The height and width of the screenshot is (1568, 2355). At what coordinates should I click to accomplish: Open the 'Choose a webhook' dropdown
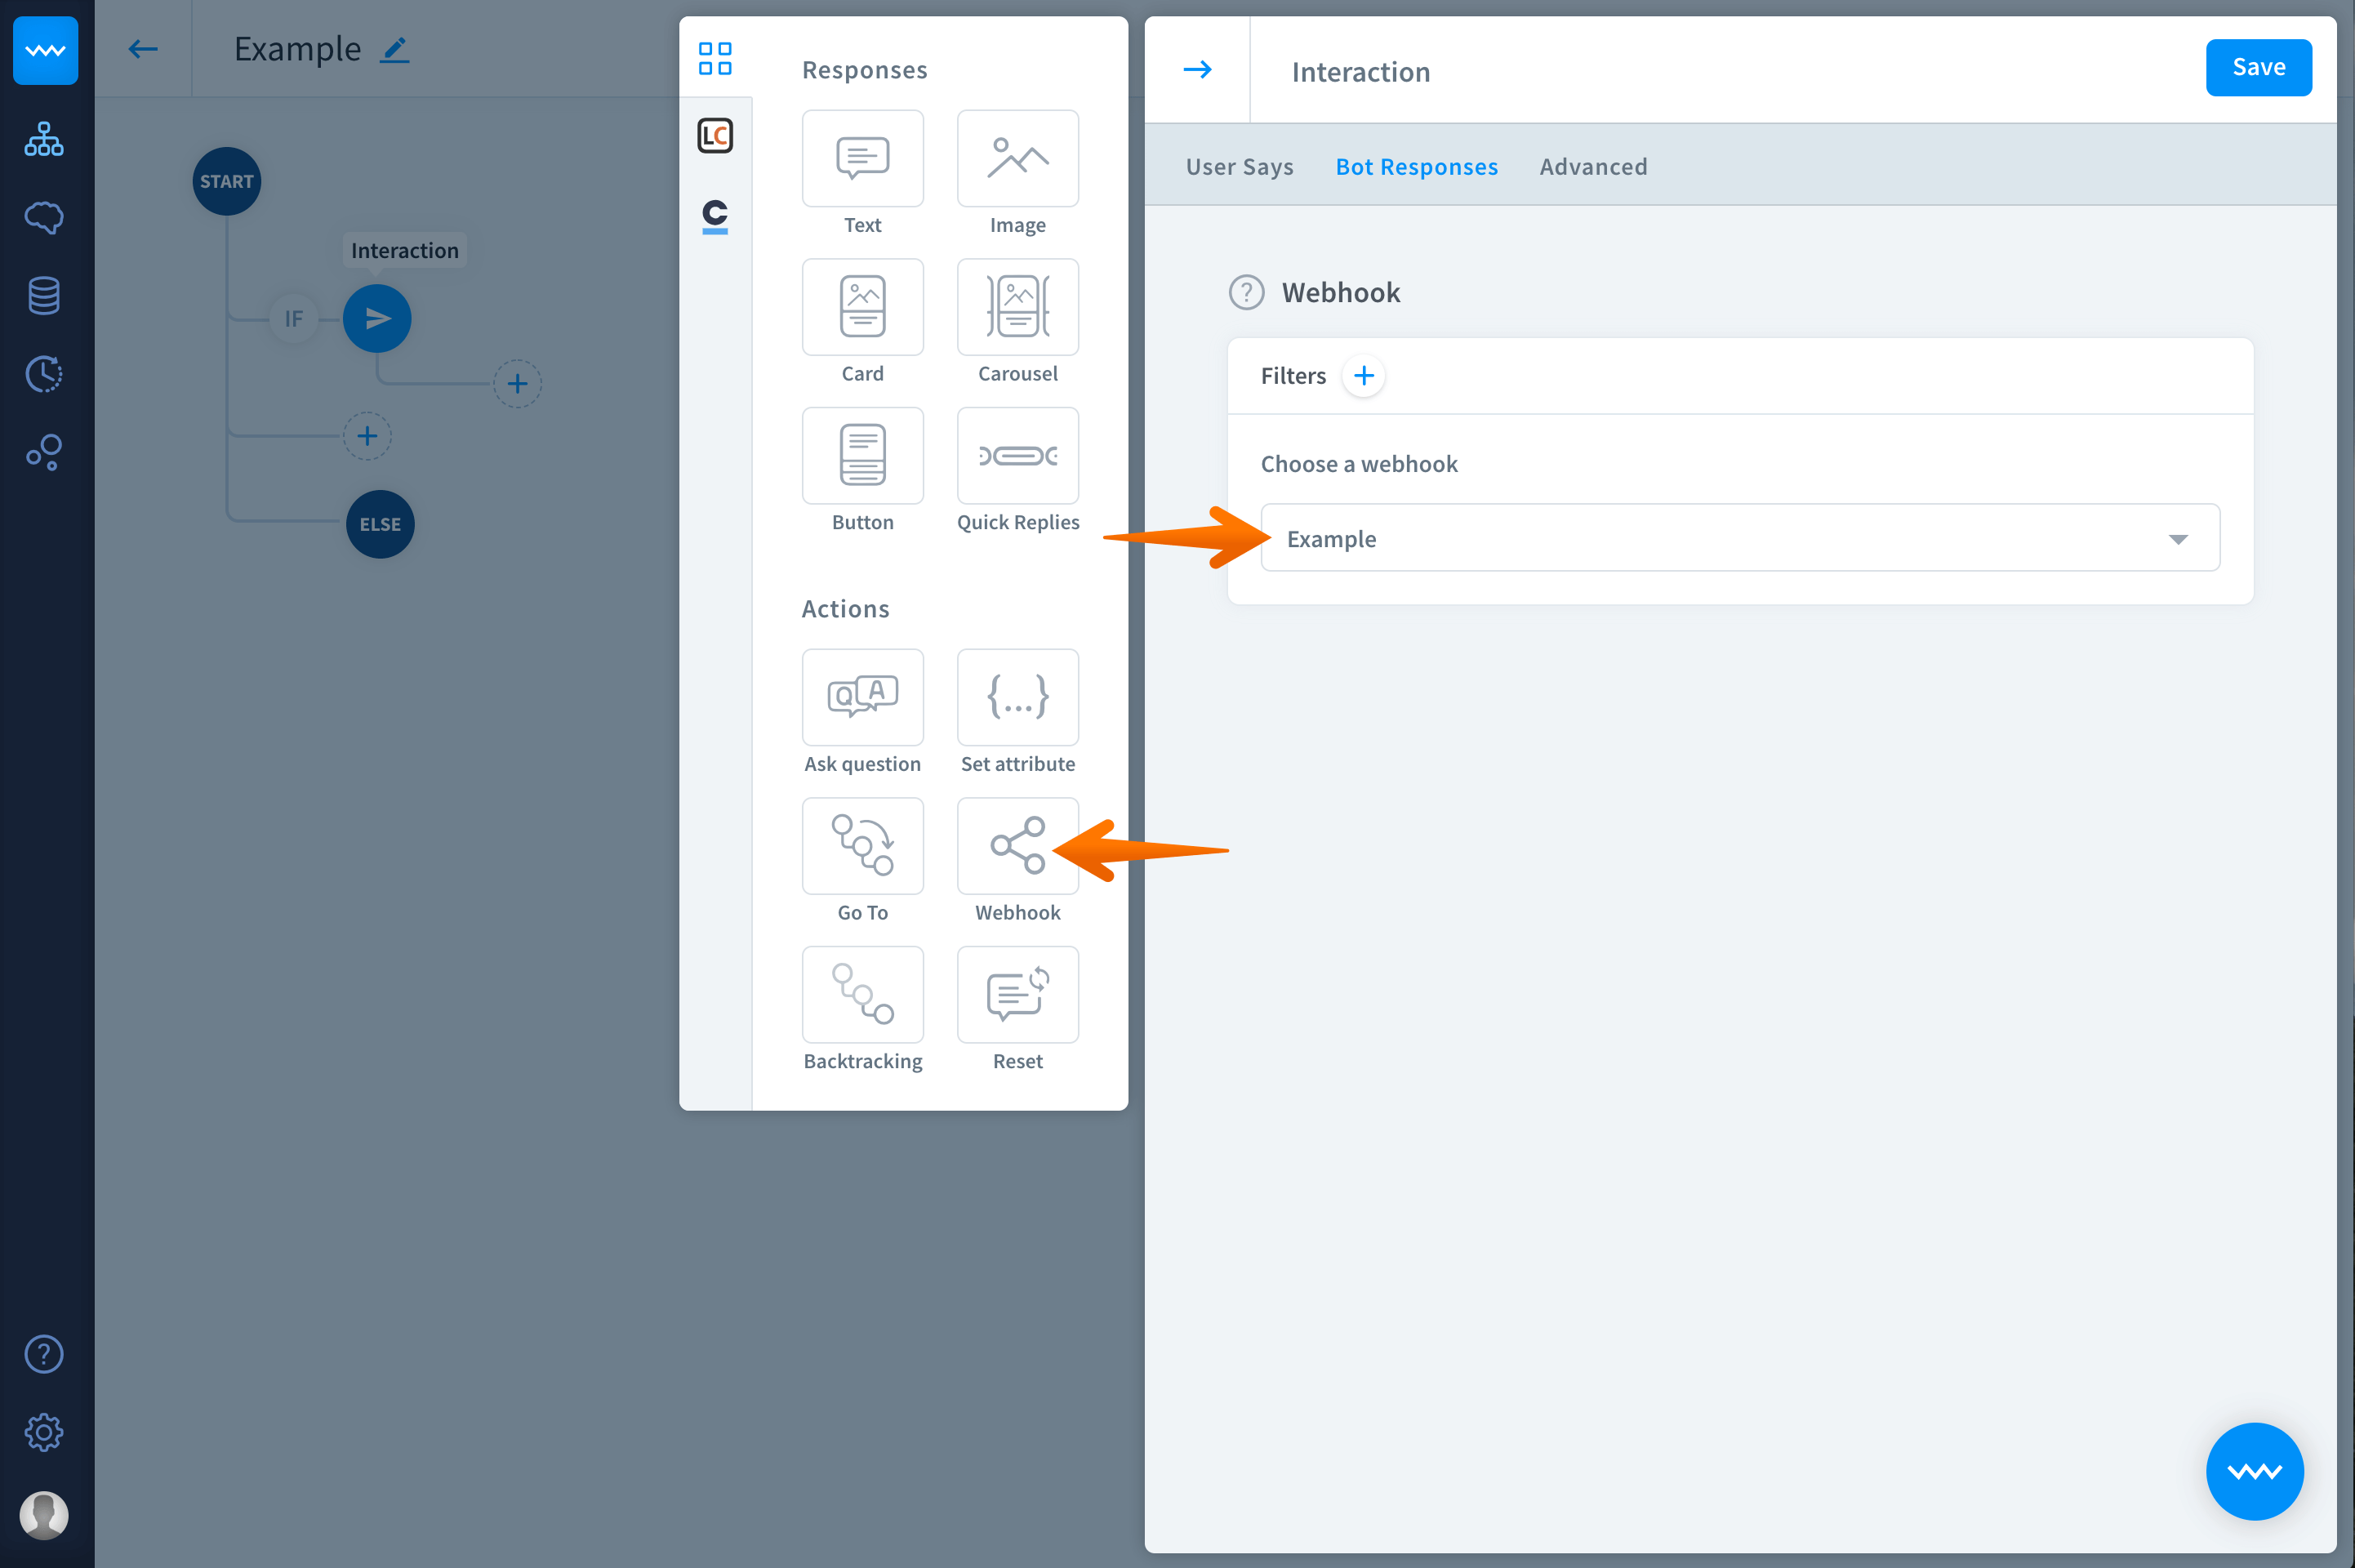pyautogui.click(x=1739, y=538)
